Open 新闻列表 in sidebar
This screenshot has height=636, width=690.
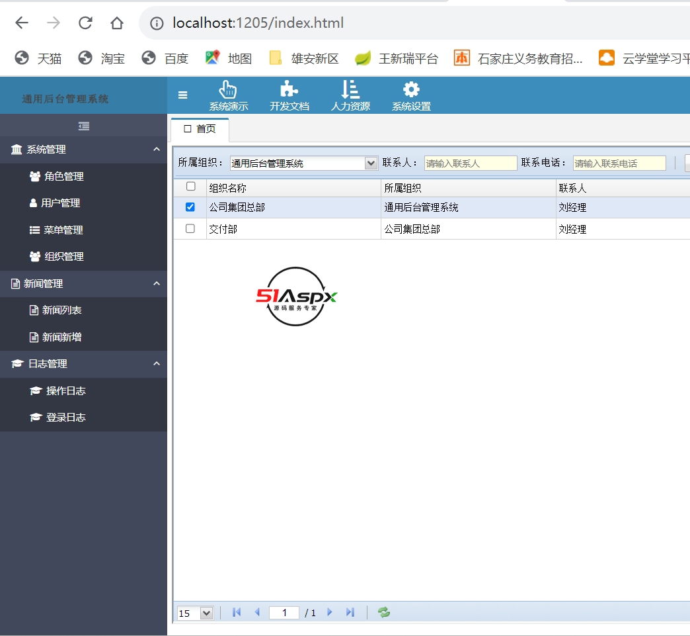tap(84, 310)
